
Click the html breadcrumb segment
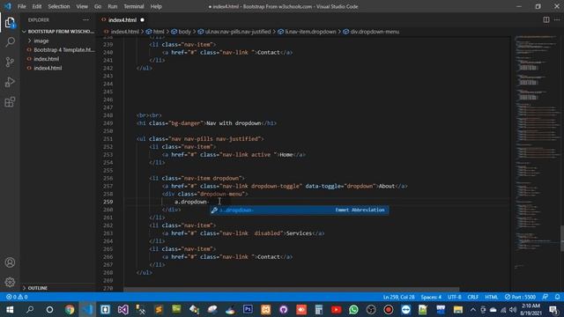pyautogui.click(x=159, y=32)
